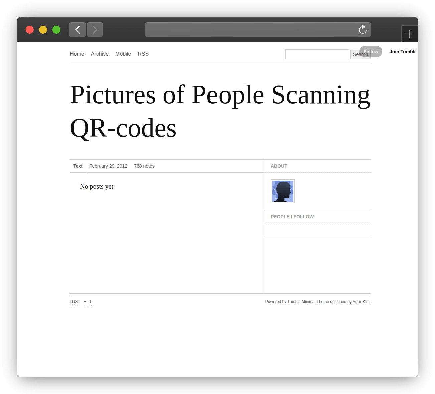Click the browser address bar

[x=251, y=30]
